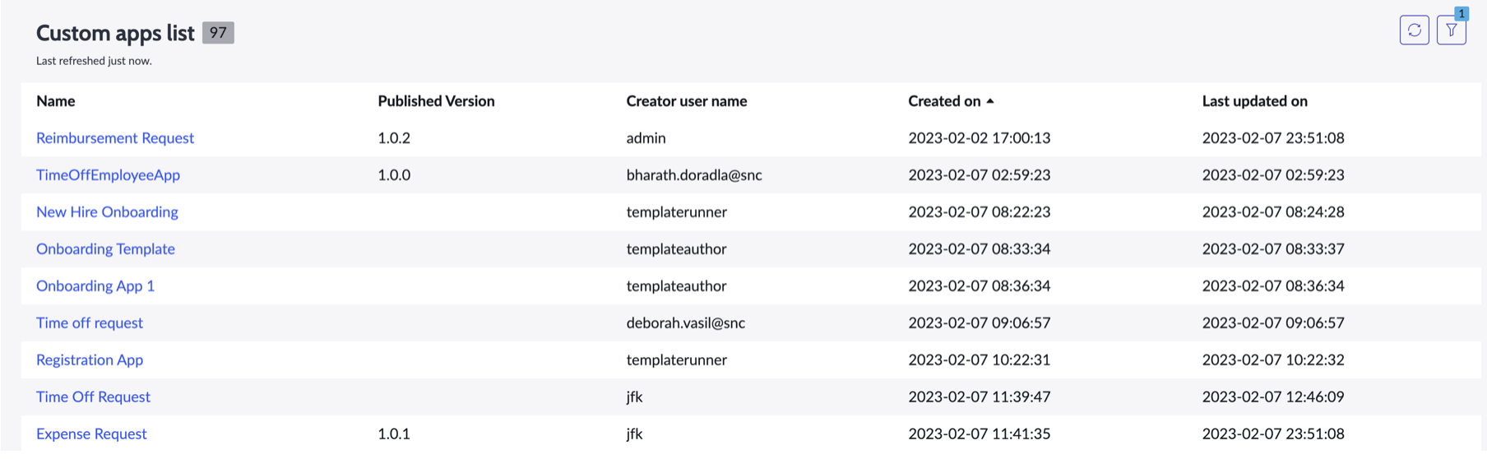The height and width of the screenshot is (459, 1487).
Task: Click templateauthor in Onboarding Template row
Action: 676,248
